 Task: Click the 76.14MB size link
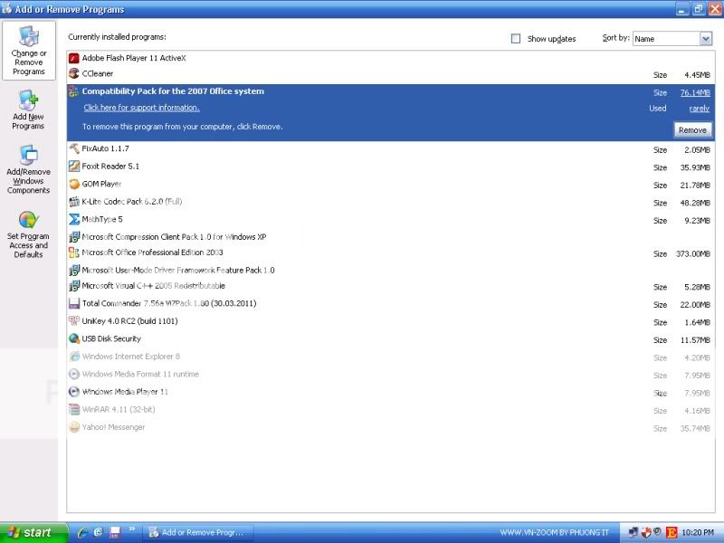[x=695, y=93]
